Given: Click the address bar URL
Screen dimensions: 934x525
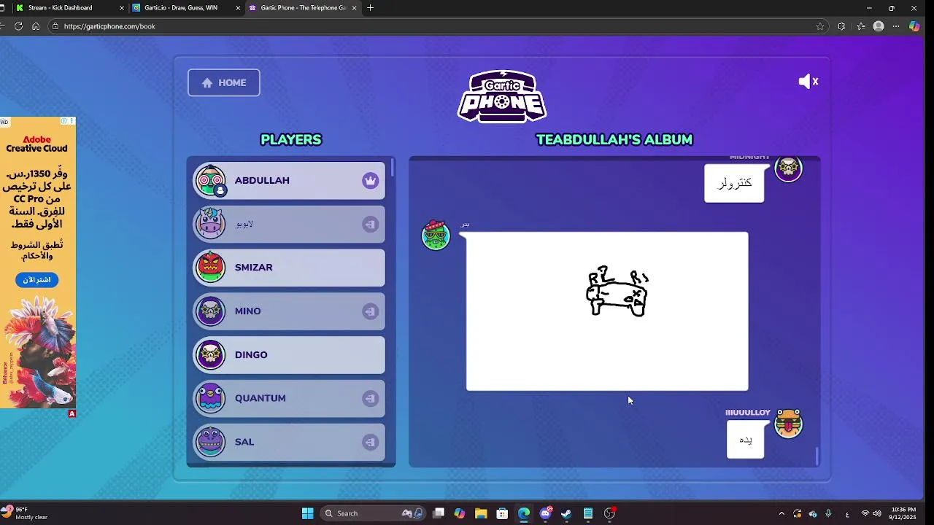Looking at the screenshot, I should coord(109,26).
